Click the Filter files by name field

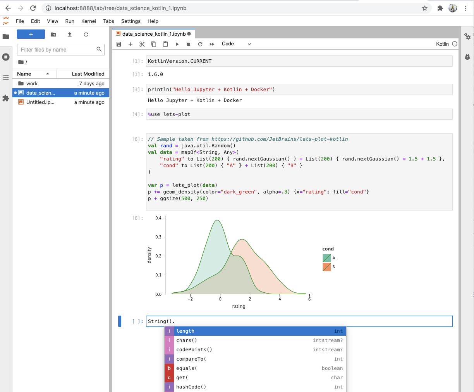[x=57, y=50]
